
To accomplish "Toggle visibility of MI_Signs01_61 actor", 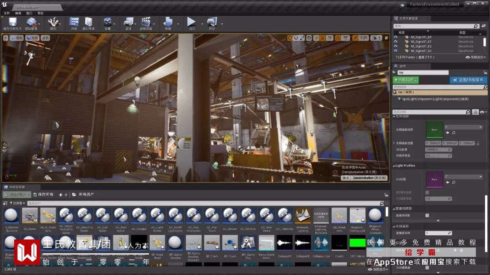I will pos(395,42).
